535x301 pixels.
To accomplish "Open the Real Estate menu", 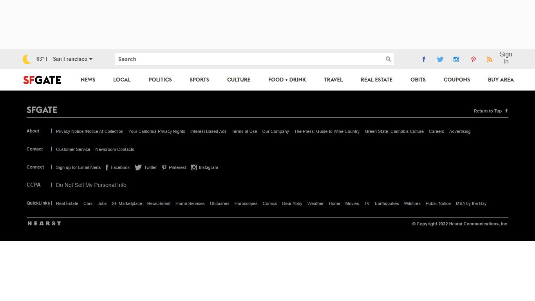I will pyautogui.click(x=376, y=80).
